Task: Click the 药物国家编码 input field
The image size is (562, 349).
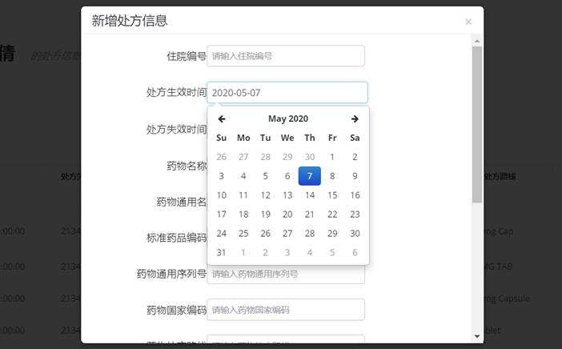Action: pyautogui.click(x=286, y=310)
